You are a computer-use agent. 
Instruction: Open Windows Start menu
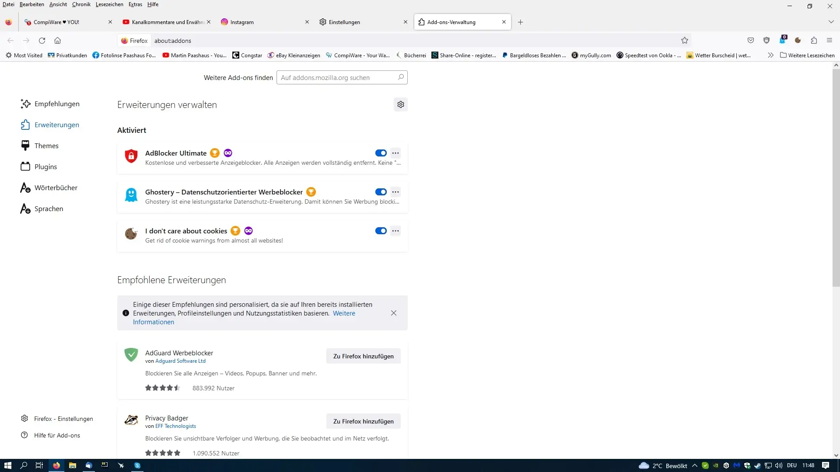click(x=8, y=465)
